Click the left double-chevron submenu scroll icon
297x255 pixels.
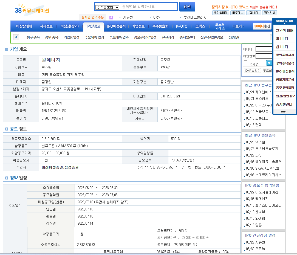(16, 37)
